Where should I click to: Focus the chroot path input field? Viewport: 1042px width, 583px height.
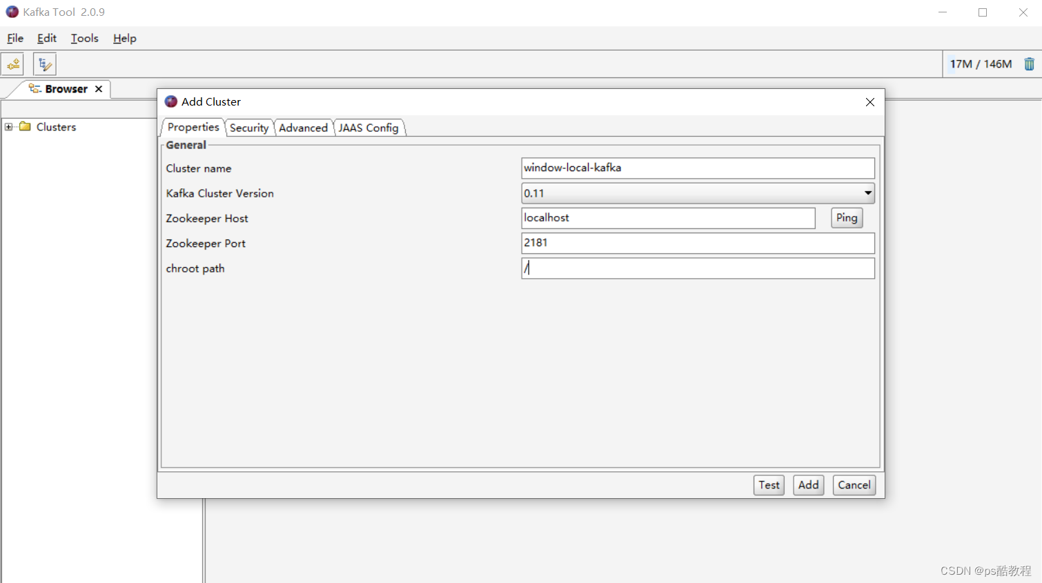click(x=698, y=268)
